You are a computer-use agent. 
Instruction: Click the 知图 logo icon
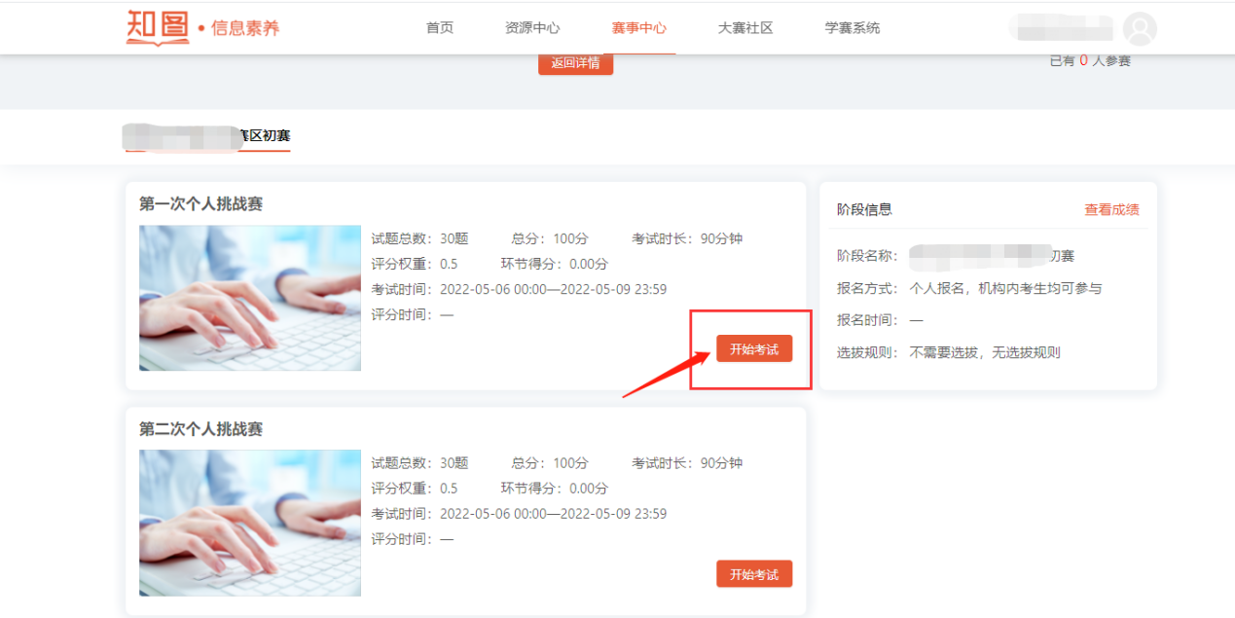point(158,27)
